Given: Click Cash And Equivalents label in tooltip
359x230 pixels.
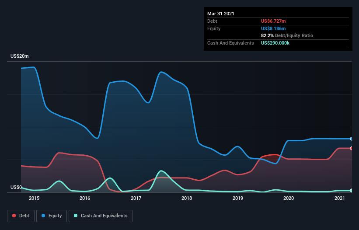Looking at the screenshot, I should click(230, 43).
